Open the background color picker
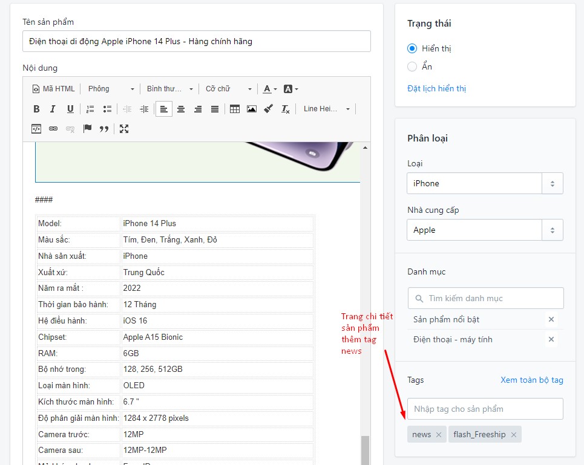This screenshot has width=584, height=465. coord(290,89)
